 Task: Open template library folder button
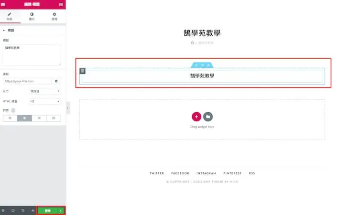pos(208,117)
